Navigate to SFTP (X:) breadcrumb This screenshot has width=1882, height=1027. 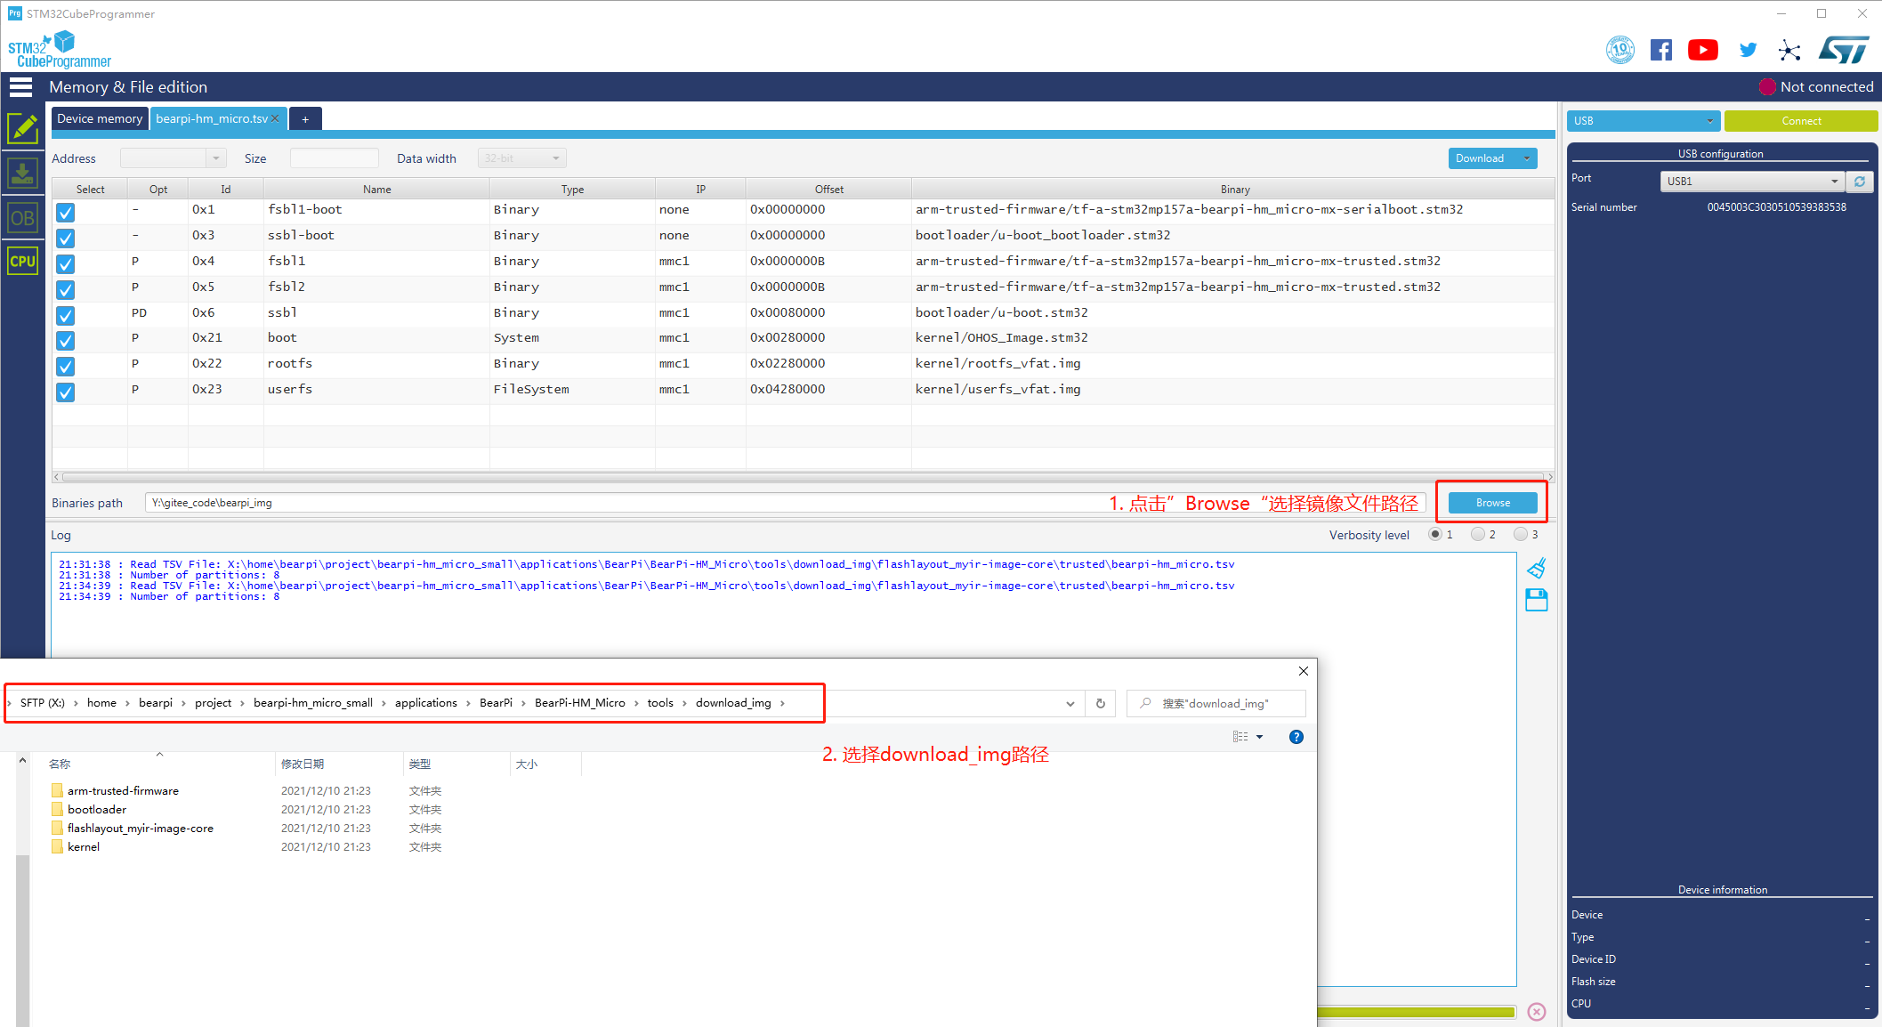(x=43, y=703)
